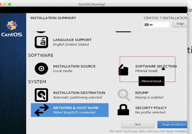Click 'Automatic partitioning selected' text
The height and width of the screenshot is (134, 192).
coord(77,97)
